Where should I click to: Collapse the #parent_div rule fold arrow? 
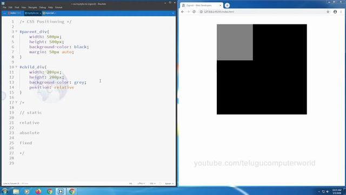16,31
